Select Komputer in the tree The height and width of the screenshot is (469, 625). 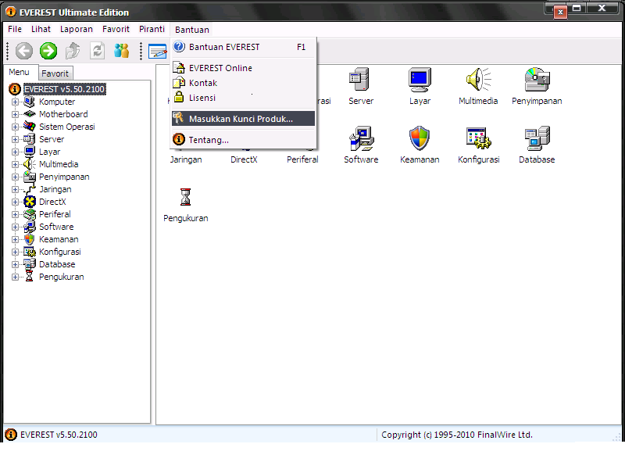point(57,102)
